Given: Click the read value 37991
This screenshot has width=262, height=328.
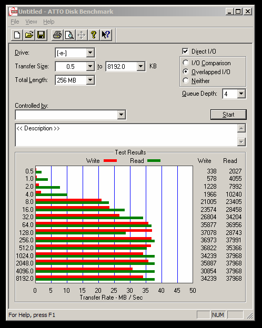Looking at the screenshot, I should (234, 240).
